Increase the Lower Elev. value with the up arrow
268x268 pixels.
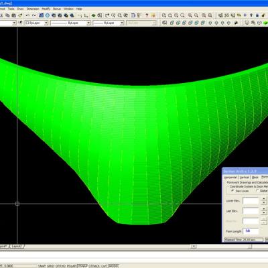click(x=264, y=198)
